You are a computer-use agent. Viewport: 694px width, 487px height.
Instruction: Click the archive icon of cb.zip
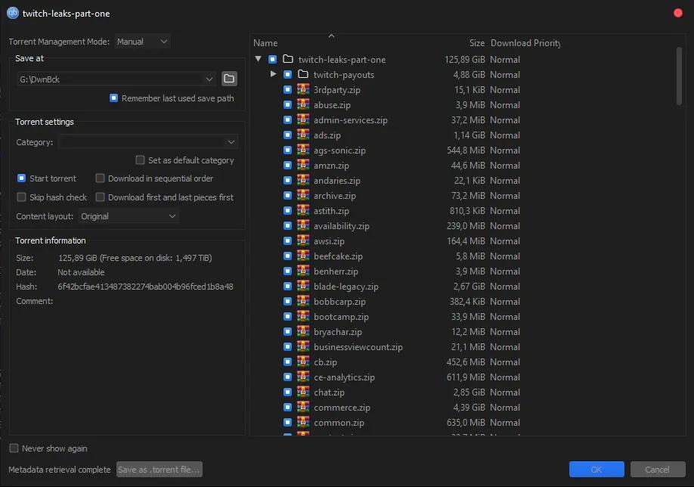[302, 361]
